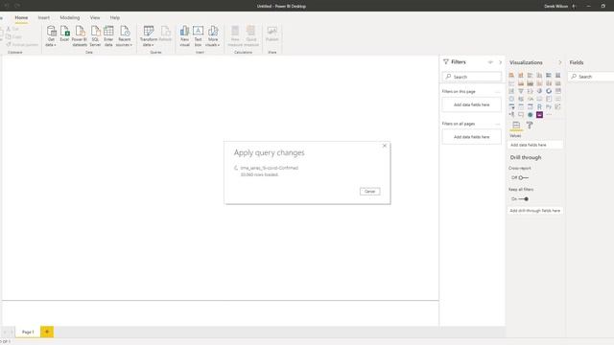
Task: Show or hide the Filters pane eye icon
Action: coord(490,62)
